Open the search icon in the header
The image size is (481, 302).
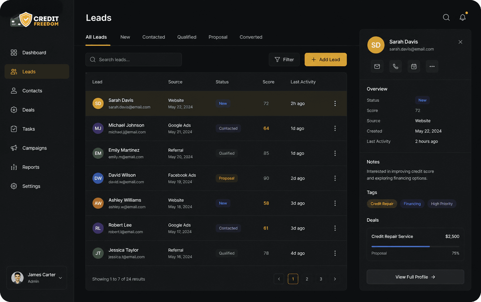click(446, 17)
